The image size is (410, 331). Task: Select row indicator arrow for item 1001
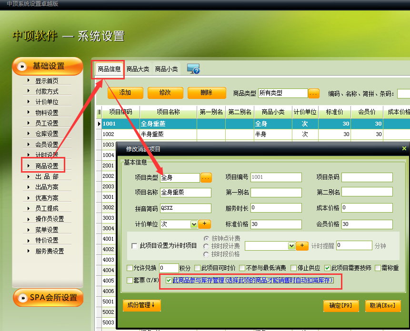(x=99, y=124)
